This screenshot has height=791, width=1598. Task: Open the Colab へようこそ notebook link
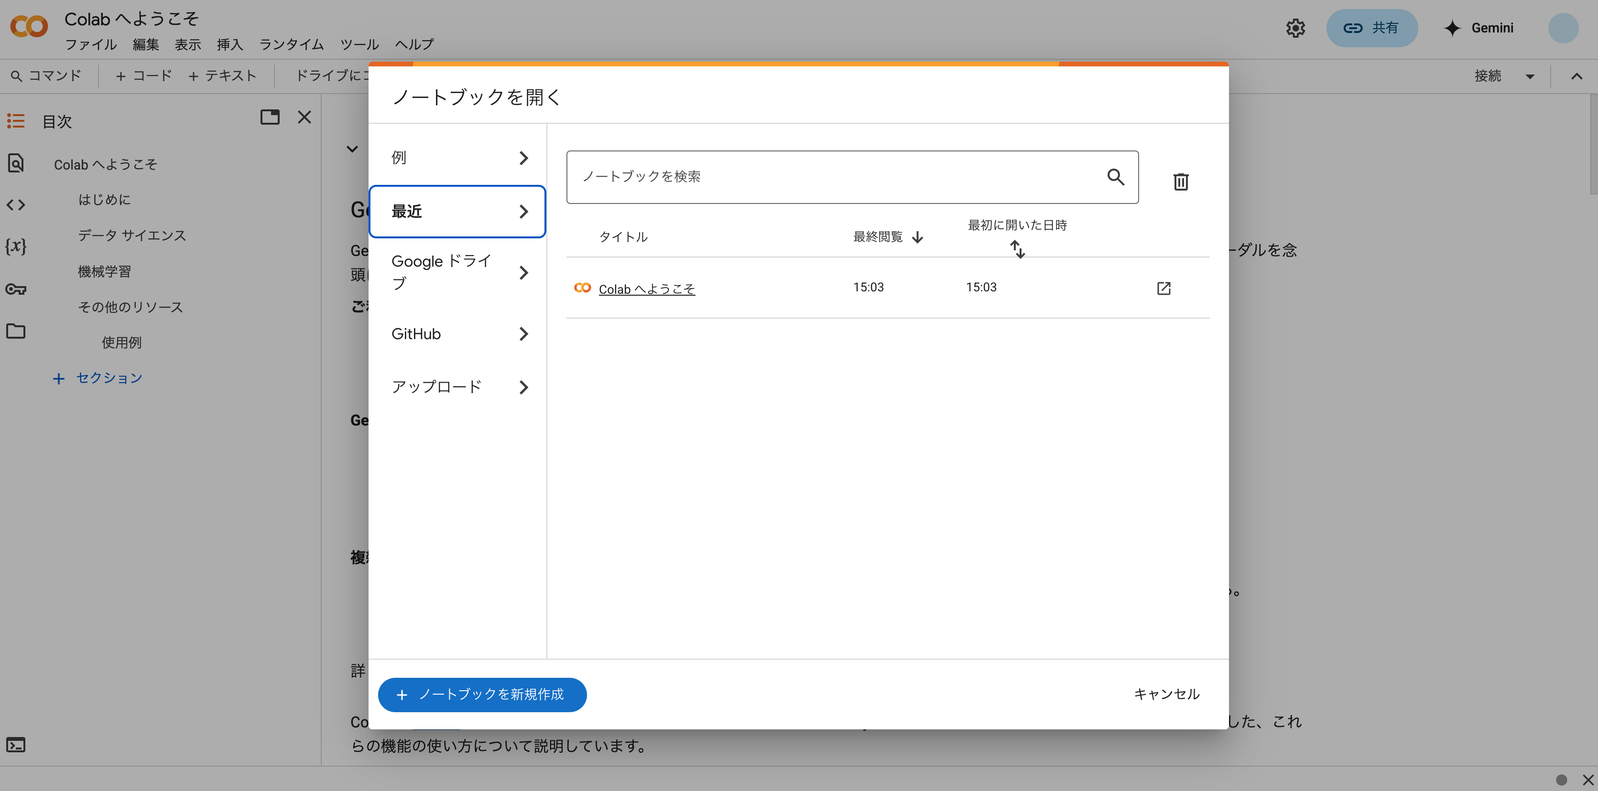[x=646, y=289]
